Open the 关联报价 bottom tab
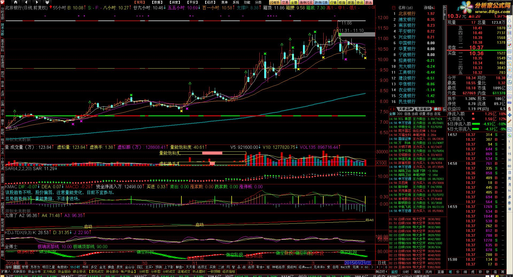This screenshot has height=277, width=513. pyautogui.click(x=19, y=272)
